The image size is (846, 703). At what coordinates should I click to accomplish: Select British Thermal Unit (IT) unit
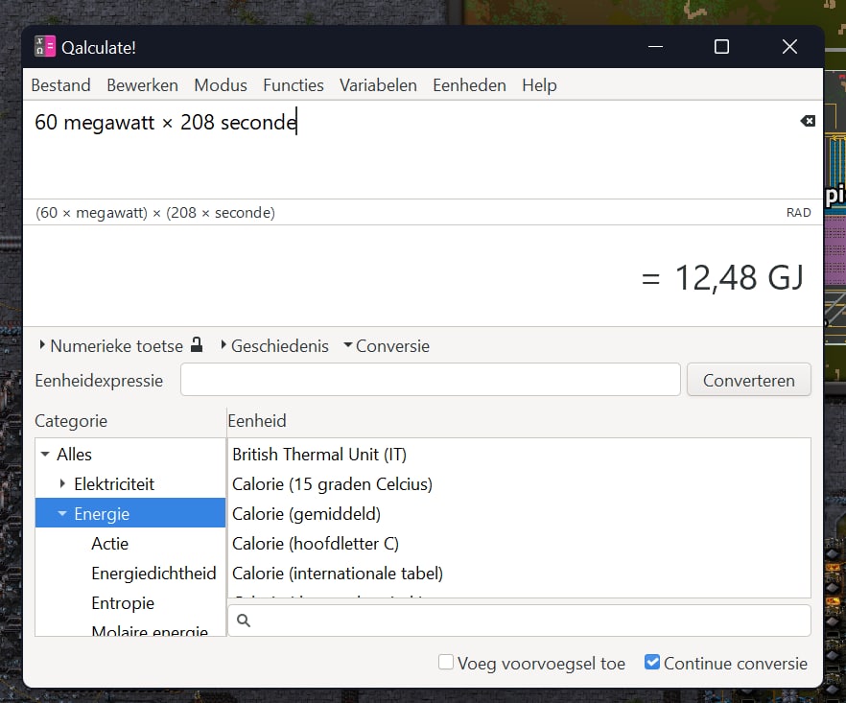[x=319, y=455]
